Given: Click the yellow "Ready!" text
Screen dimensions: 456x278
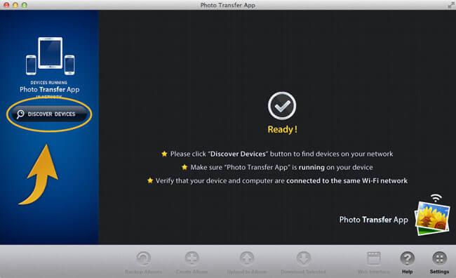Looking at the screenshot, I should [x=283, y=130].
